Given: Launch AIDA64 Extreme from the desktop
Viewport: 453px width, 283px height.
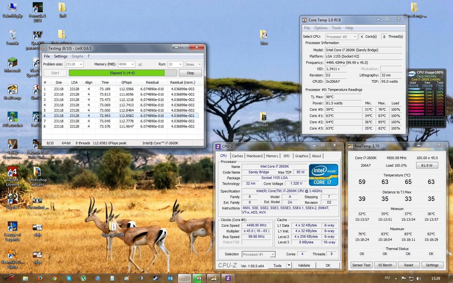Looking at the screenshot, I should [12, 176].
